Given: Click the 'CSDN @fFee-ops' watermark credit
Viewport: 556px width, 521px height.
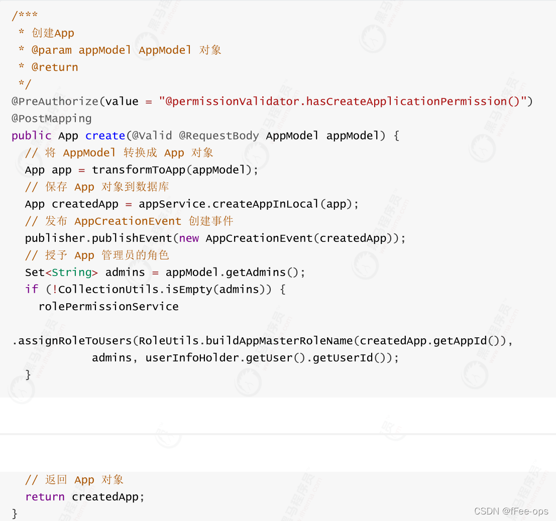Looking at the screenshot, I should click(511, 511).
